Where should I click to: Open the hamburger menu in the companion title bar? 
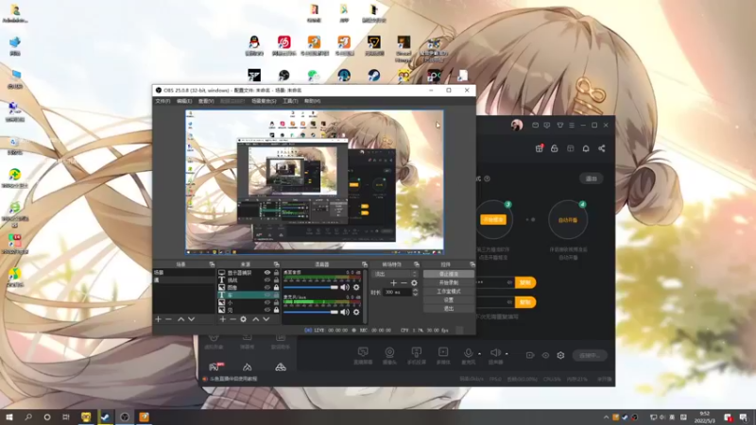point(572,126)
